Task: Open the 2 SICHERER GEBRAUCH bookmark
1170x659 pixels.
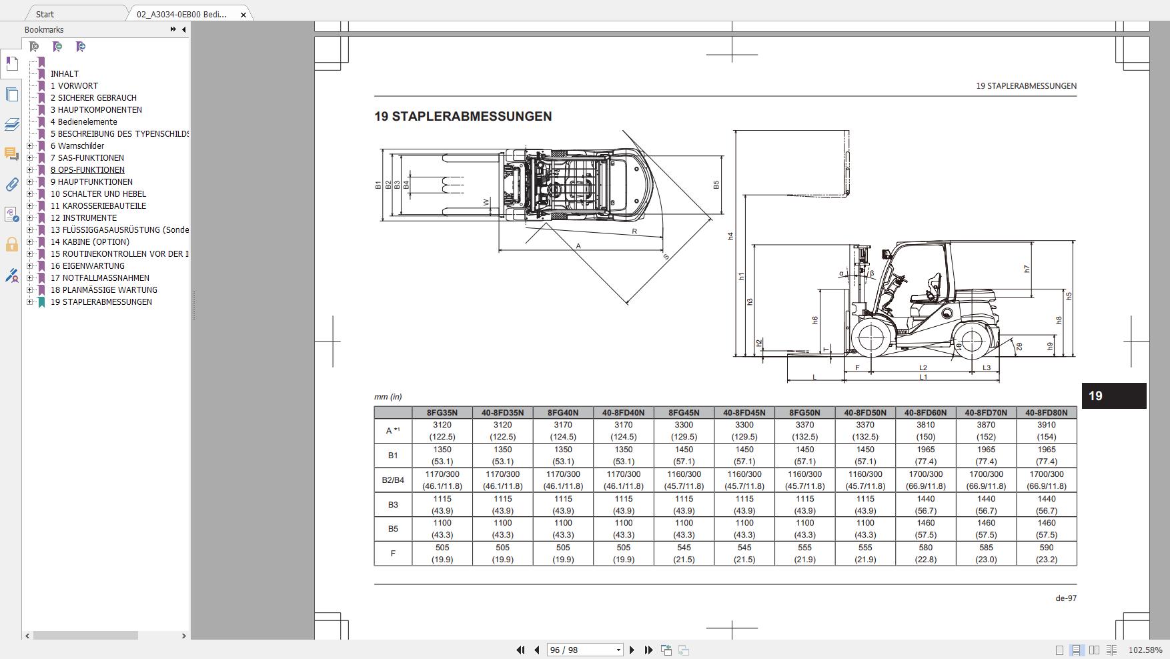Action: pyautogui.click(x=93, y=97)
